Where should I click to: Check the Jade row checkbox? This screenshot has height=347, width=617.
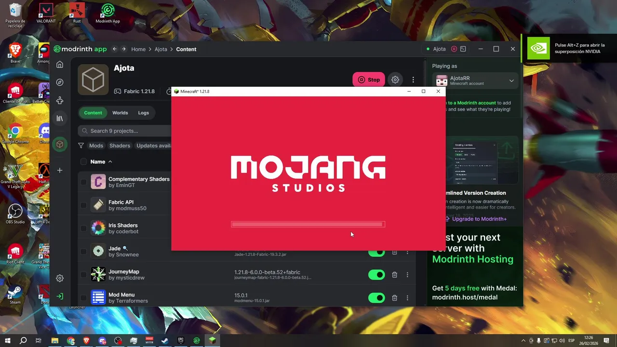coord(83,252)
